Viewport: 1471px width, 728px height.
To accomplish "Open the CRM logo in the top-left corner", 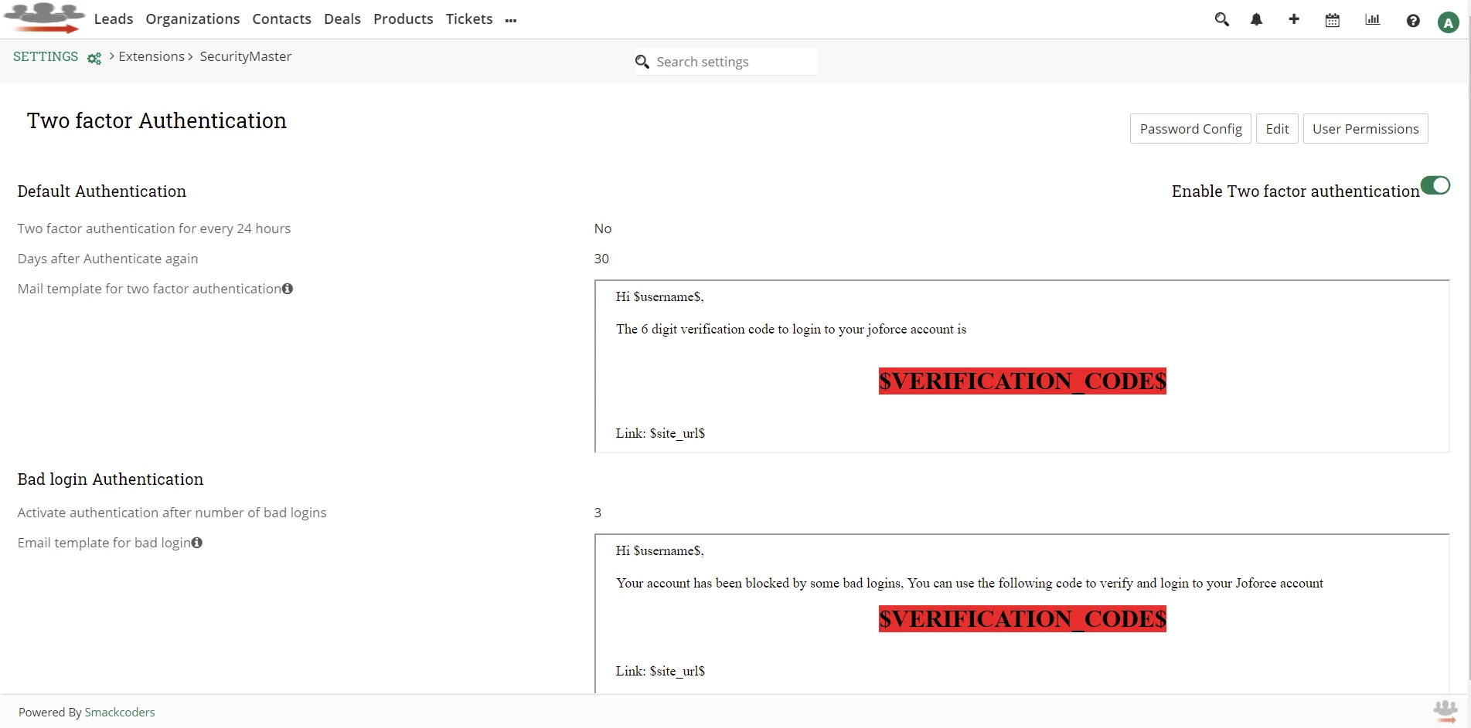I will pyautogui.click(x=44, y=17).
